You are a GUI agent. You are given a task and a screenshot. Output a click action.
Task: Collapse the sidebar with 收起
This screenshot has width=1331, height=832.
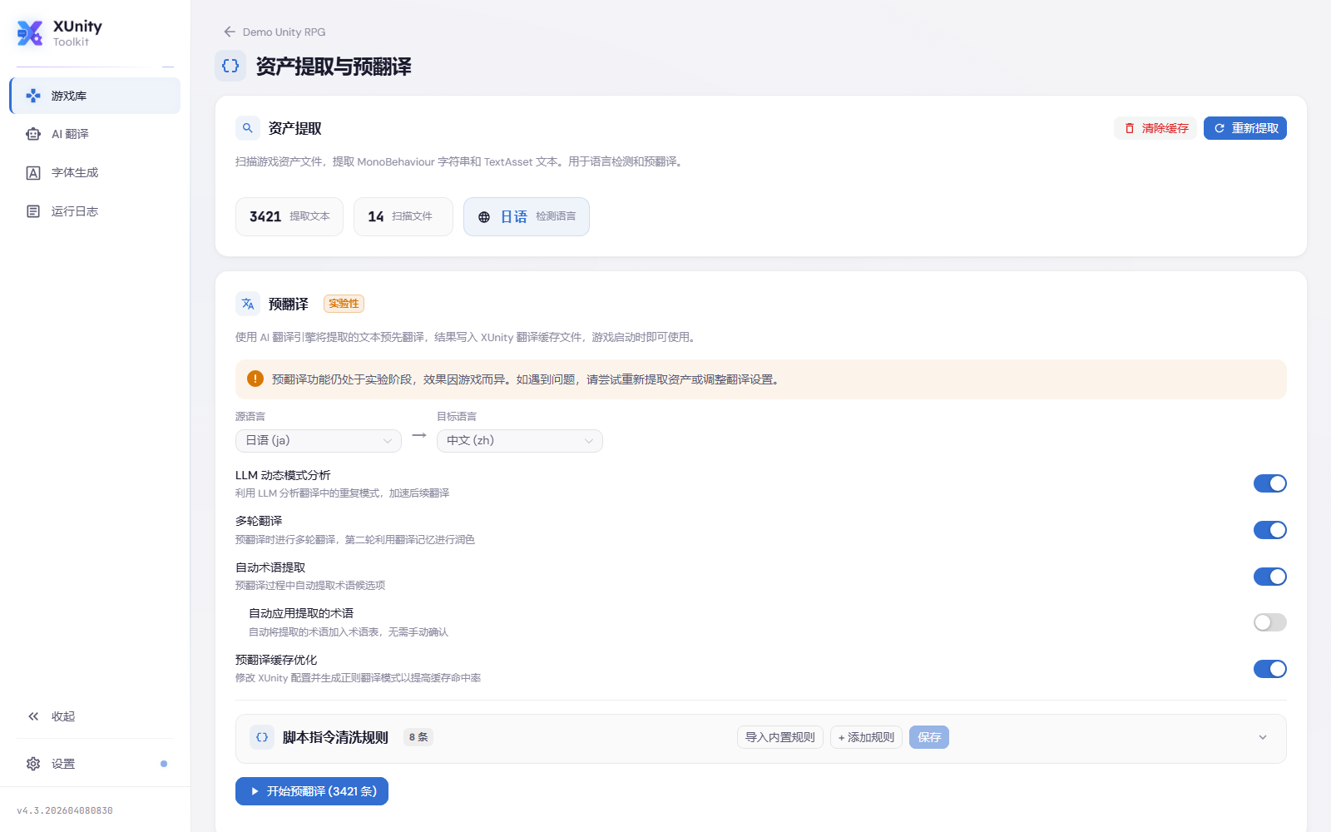(95, 716)
